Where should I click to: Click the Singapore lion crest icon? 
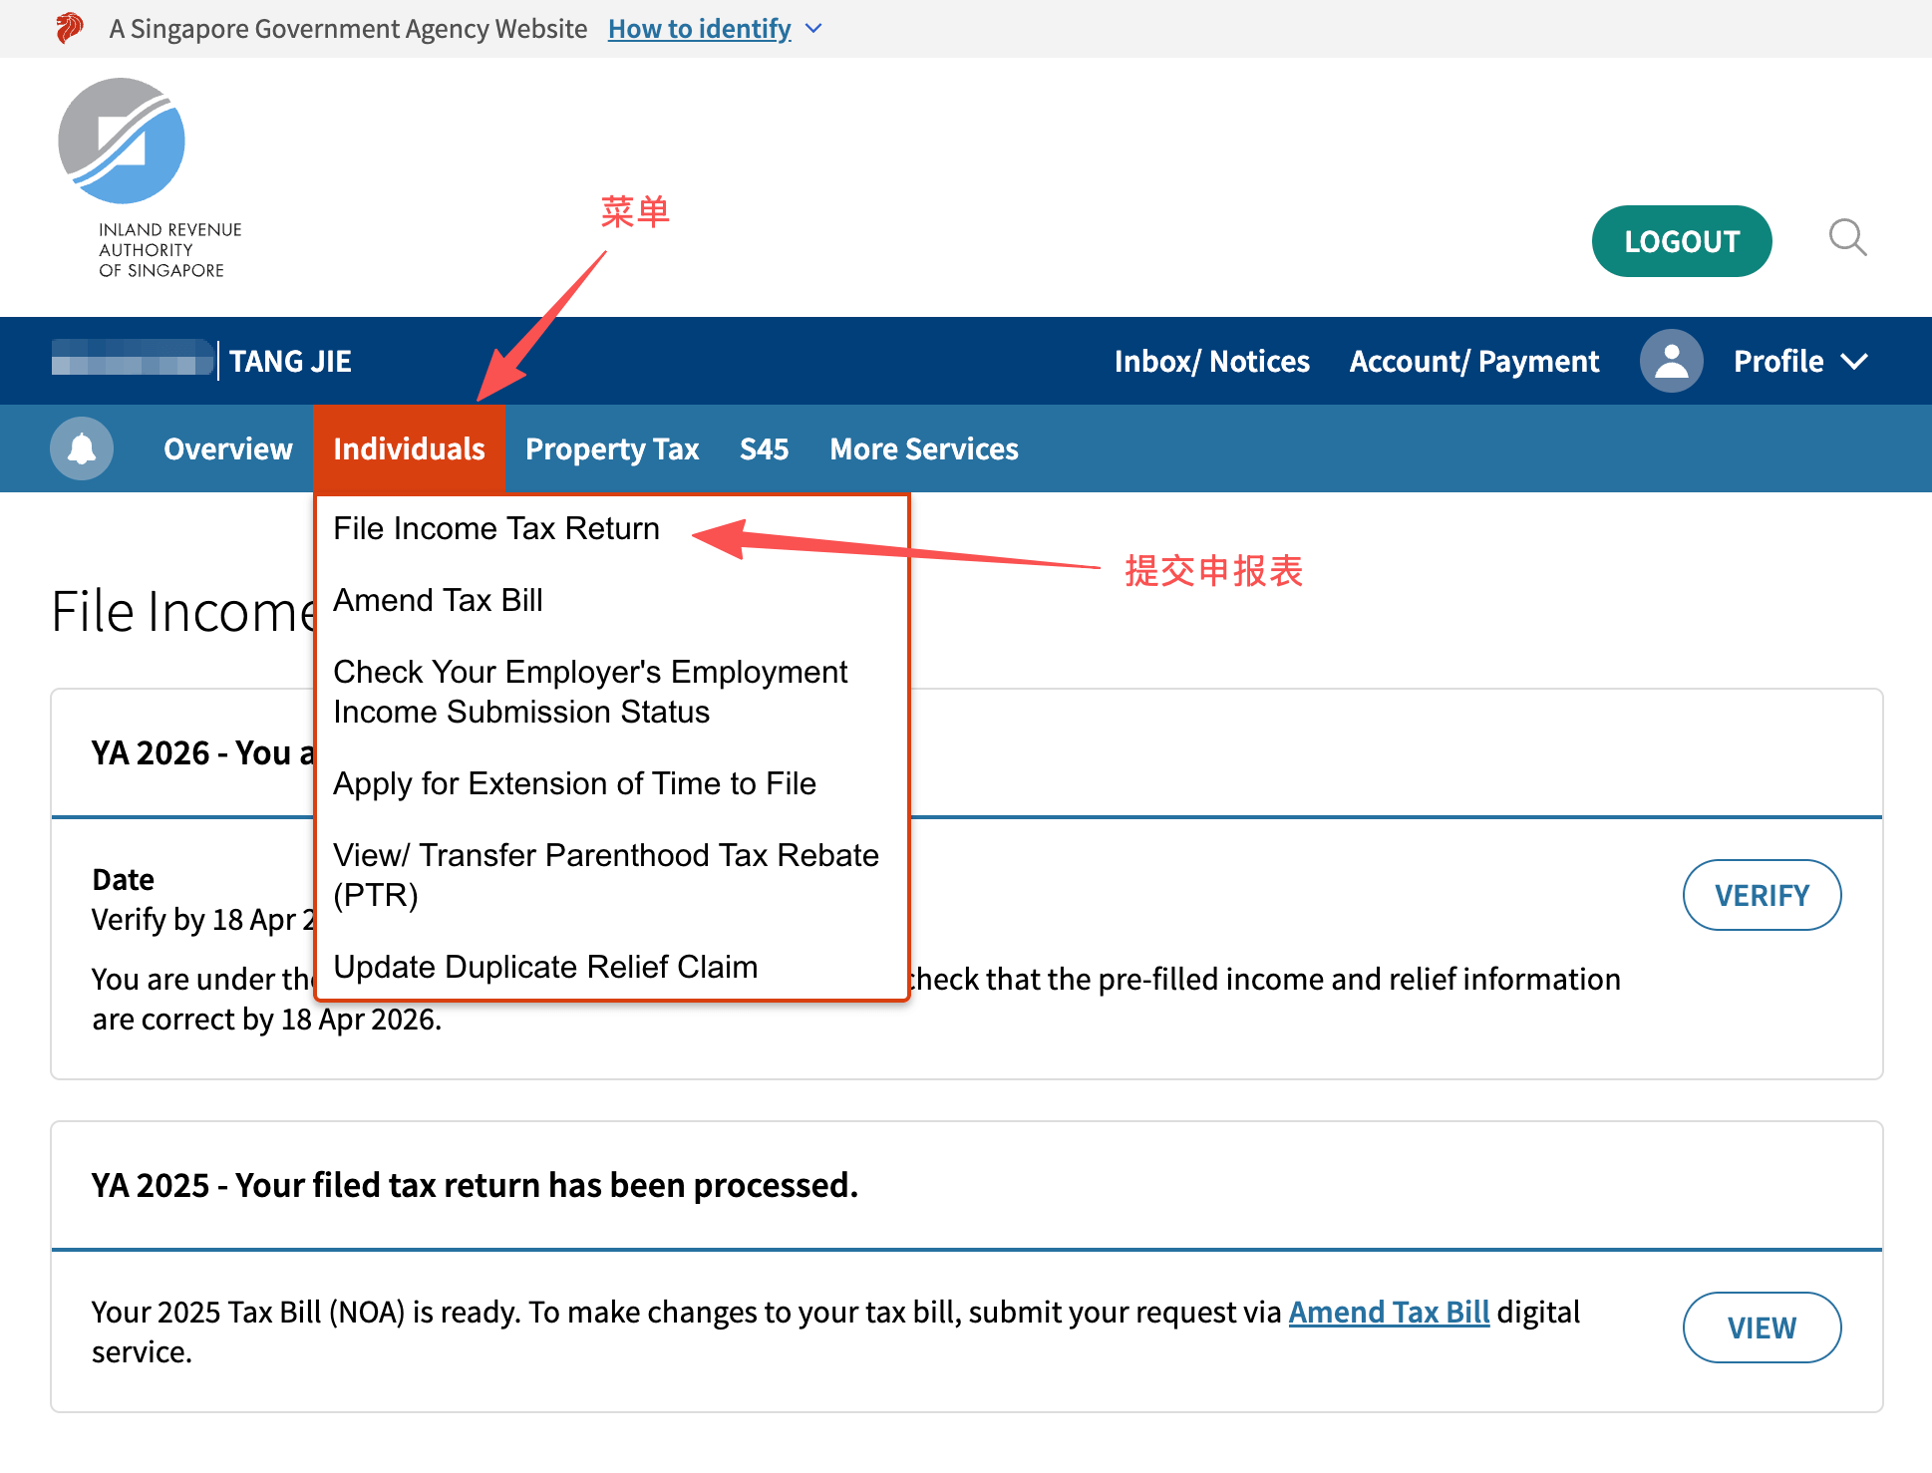[70, 28]
